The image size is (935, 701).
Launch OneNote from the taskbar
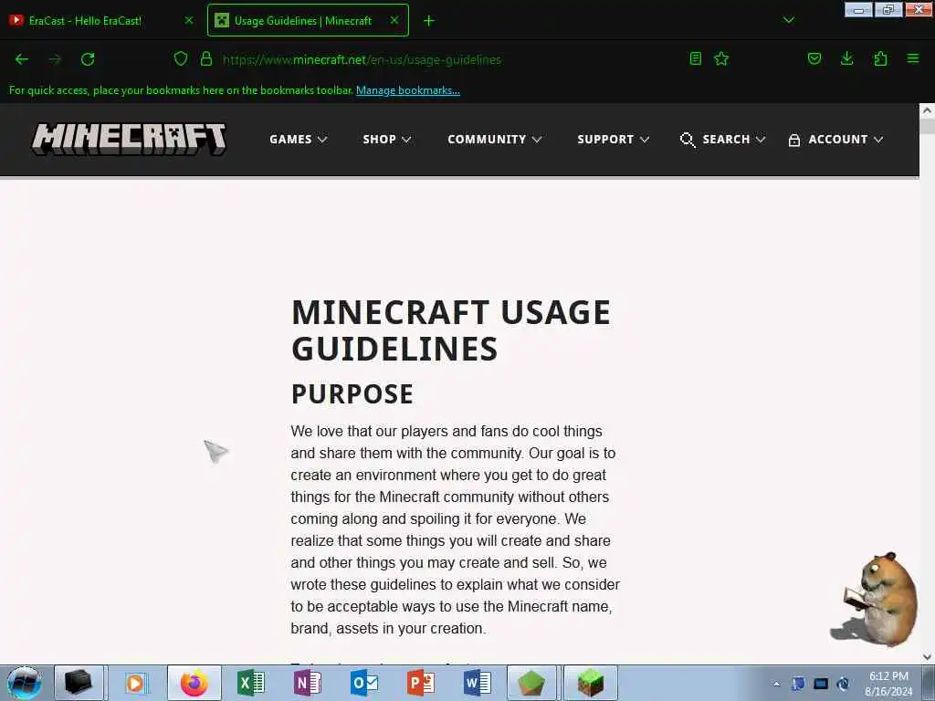[307, 683]
